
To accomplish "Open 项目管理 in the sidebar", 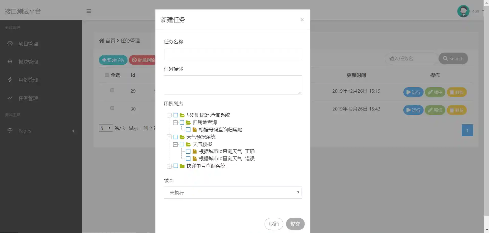I will coord(28,44).
